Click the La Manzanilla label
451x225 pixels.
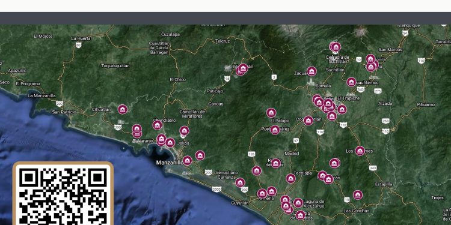[42, 95]
